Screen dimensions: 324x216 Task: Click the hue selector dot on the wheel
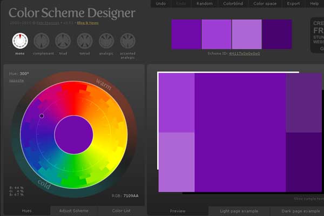point(42,116)
